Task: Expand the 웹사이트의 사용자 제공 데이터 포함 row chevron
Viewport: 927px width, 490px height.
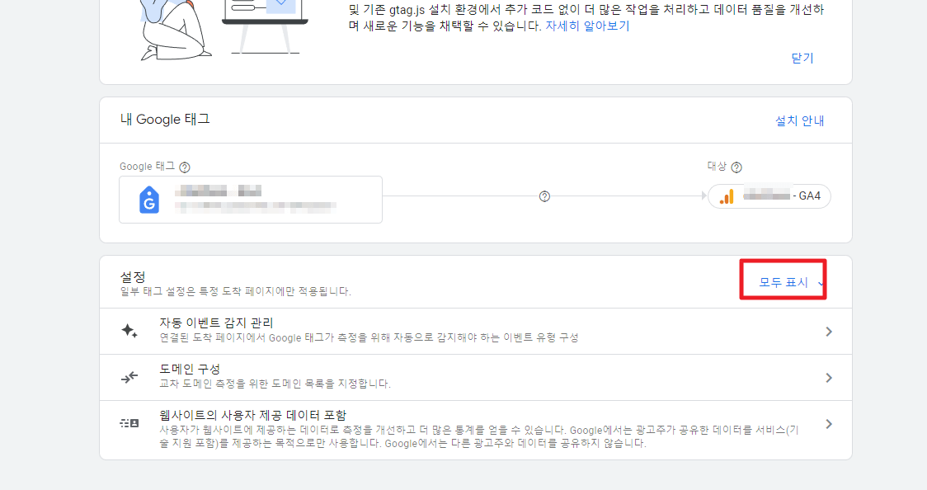Action: [829, 423]
